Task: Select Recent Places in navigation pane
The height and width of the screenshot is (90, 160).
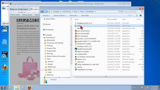Action: pos(50,19)
